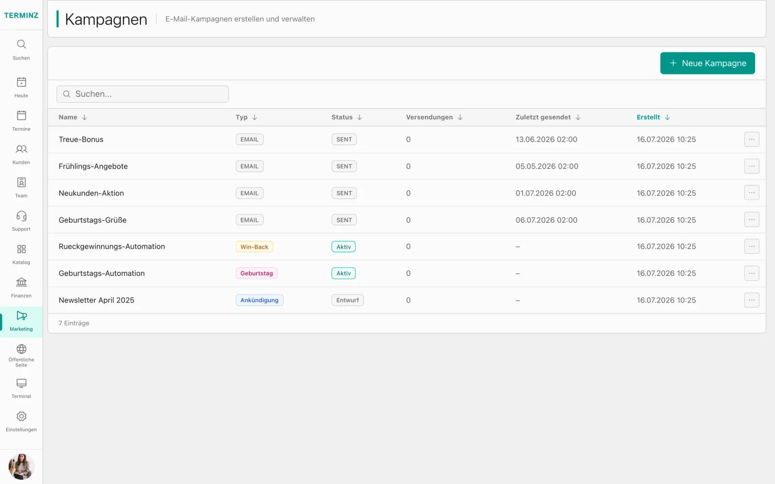The width and height of the screenshot is (775, 484).
Task: Open the Treue-Bonus campaign
Action: [x=81, y=139]
